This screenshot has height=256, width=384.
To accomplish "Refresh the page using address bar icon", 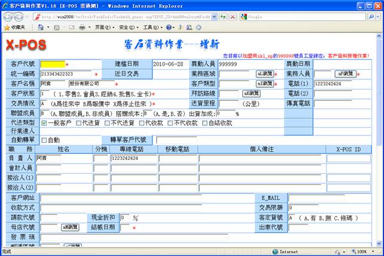I will tap(223, 17).
